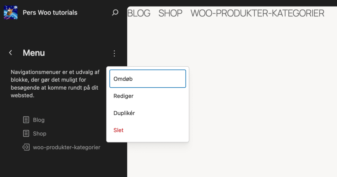Click the link icon beside woo-produkter-kategorier
This screenshot has height=177, width=337.
26,147
